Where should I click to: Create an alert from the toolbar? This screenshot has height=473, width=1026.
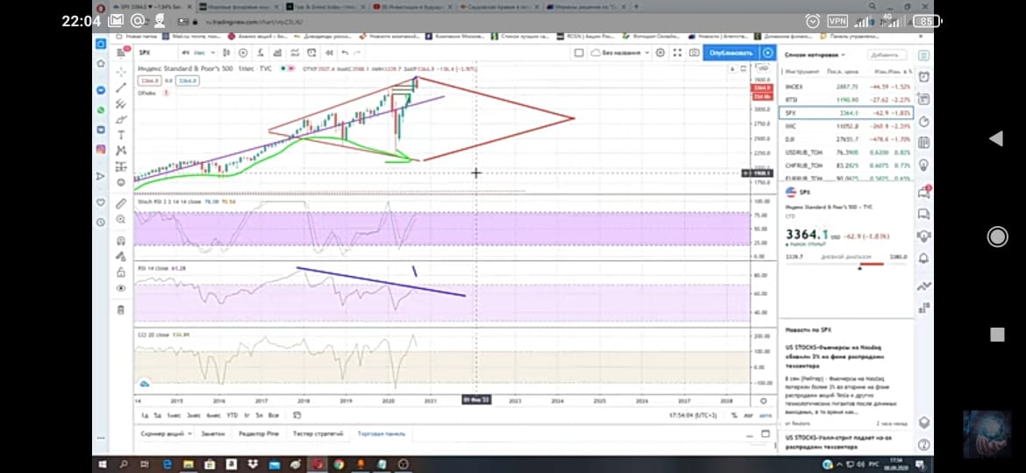[x=311, y=53]
